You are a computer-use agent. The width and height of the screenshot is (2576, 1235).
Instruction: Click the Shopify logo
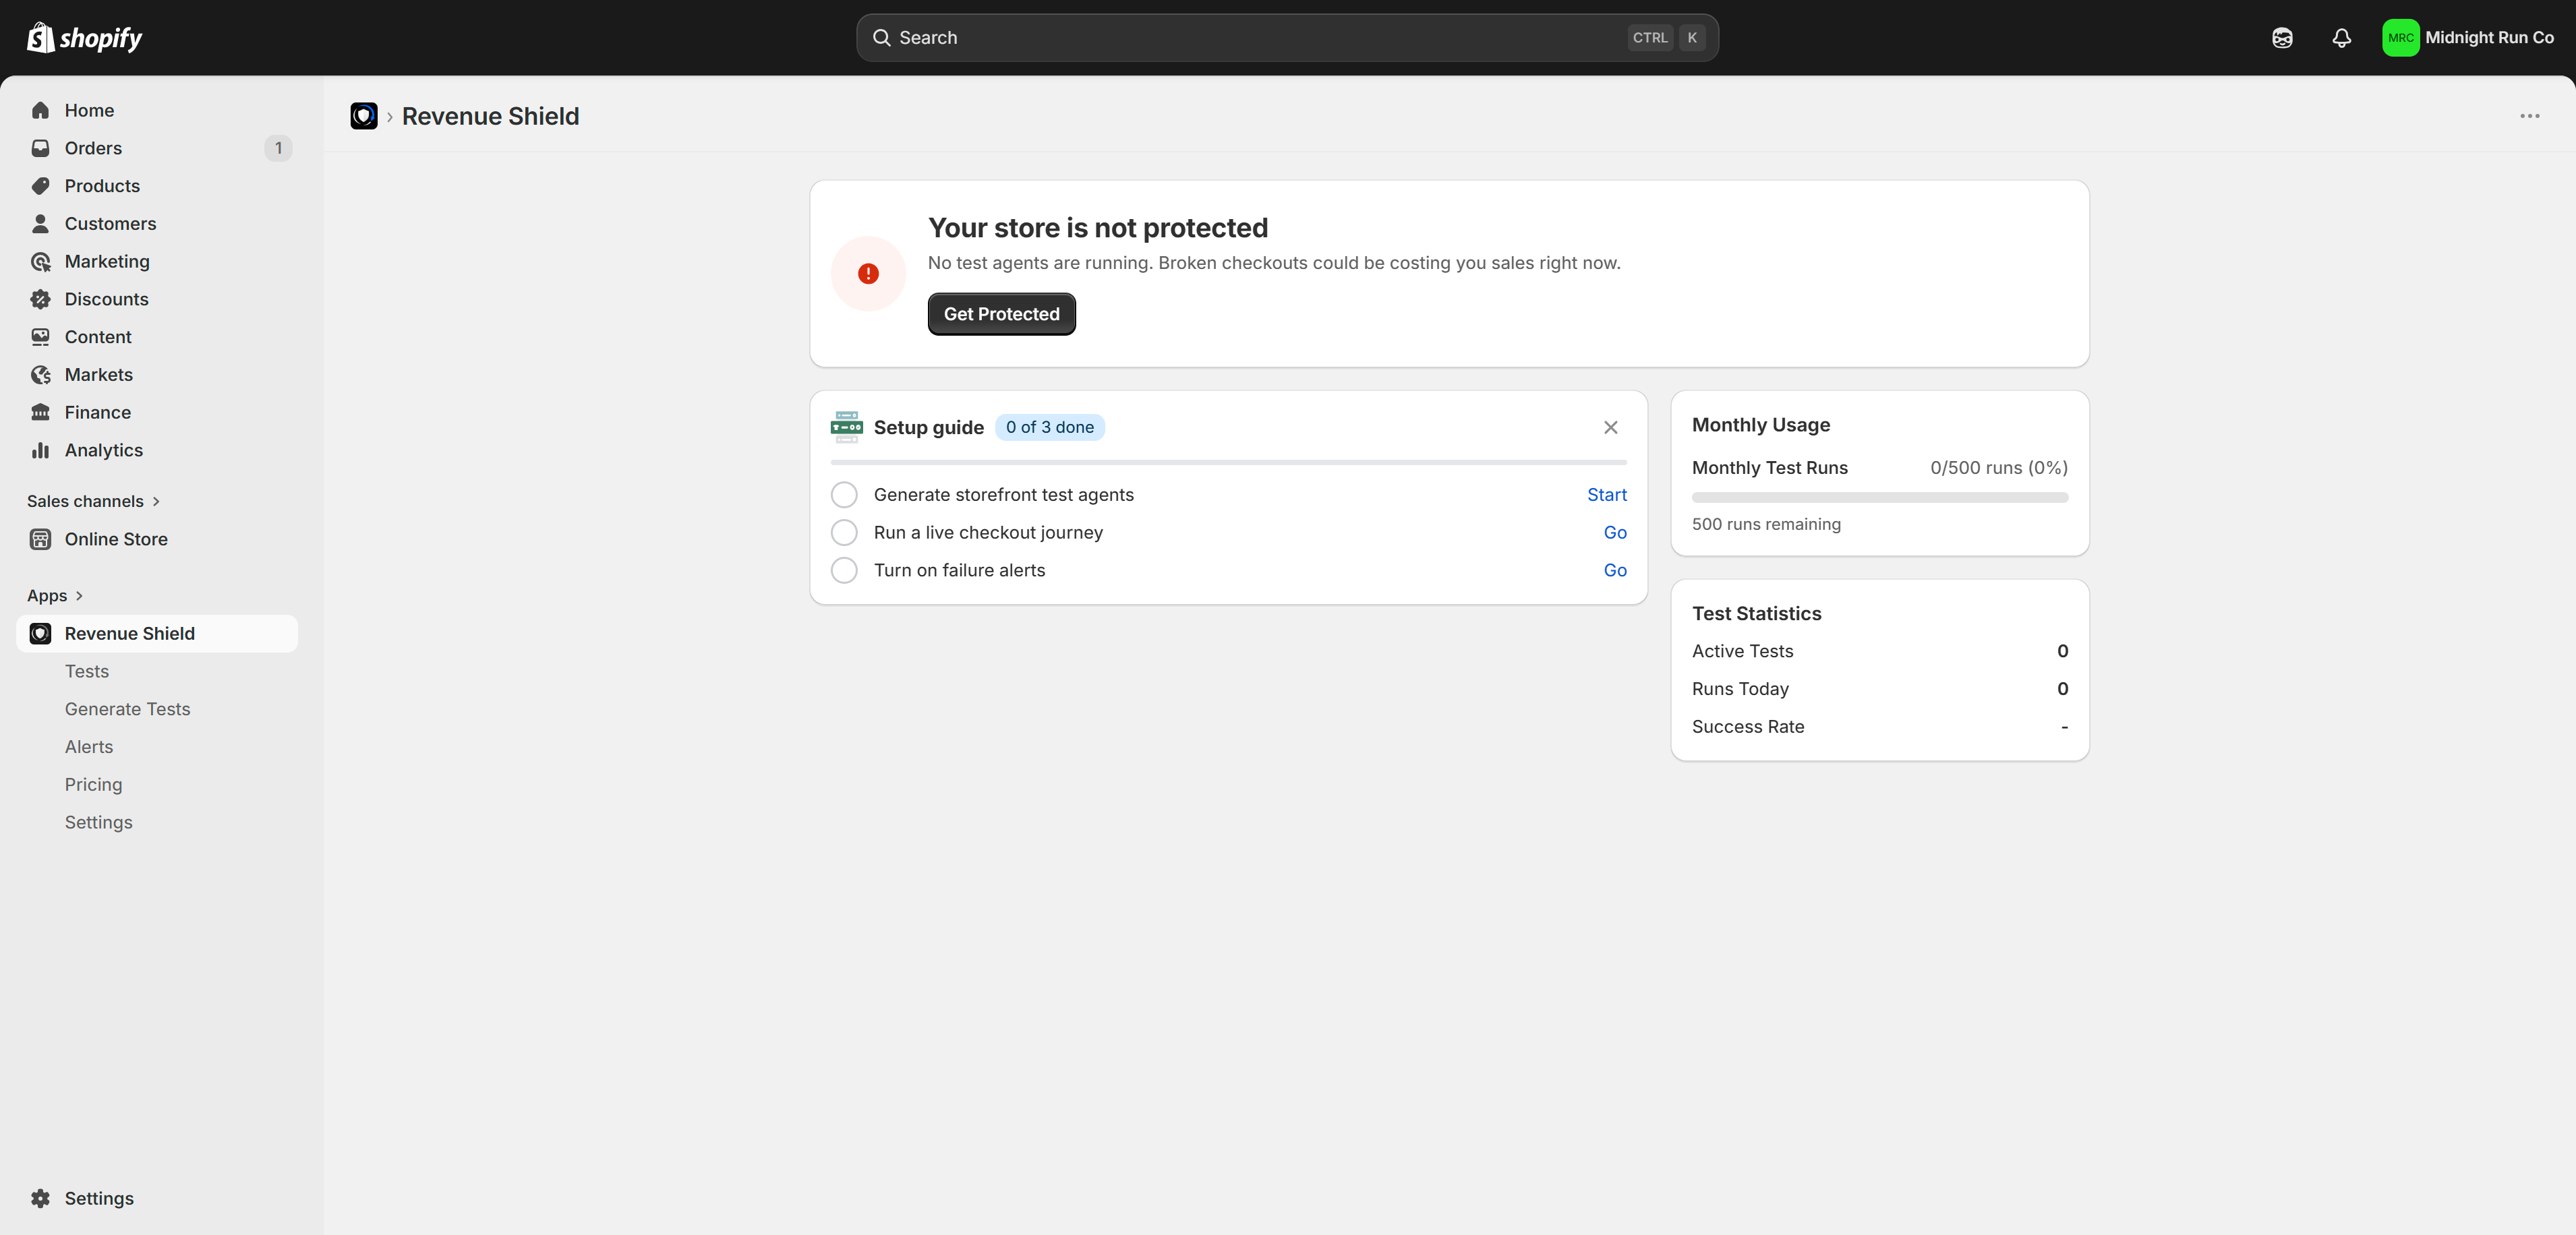click(x=84, y=38)
